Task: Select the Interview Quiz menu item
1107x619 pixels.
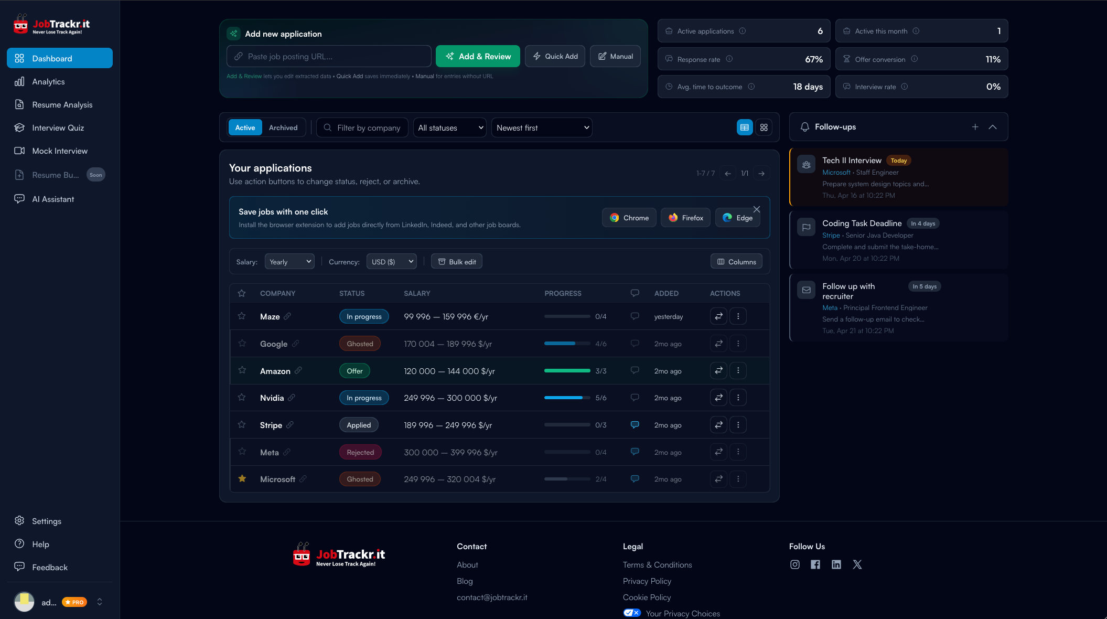Action: point(55,127)
